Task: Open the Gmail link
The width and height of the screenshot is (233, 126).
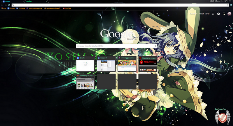Action: [201, 14]
